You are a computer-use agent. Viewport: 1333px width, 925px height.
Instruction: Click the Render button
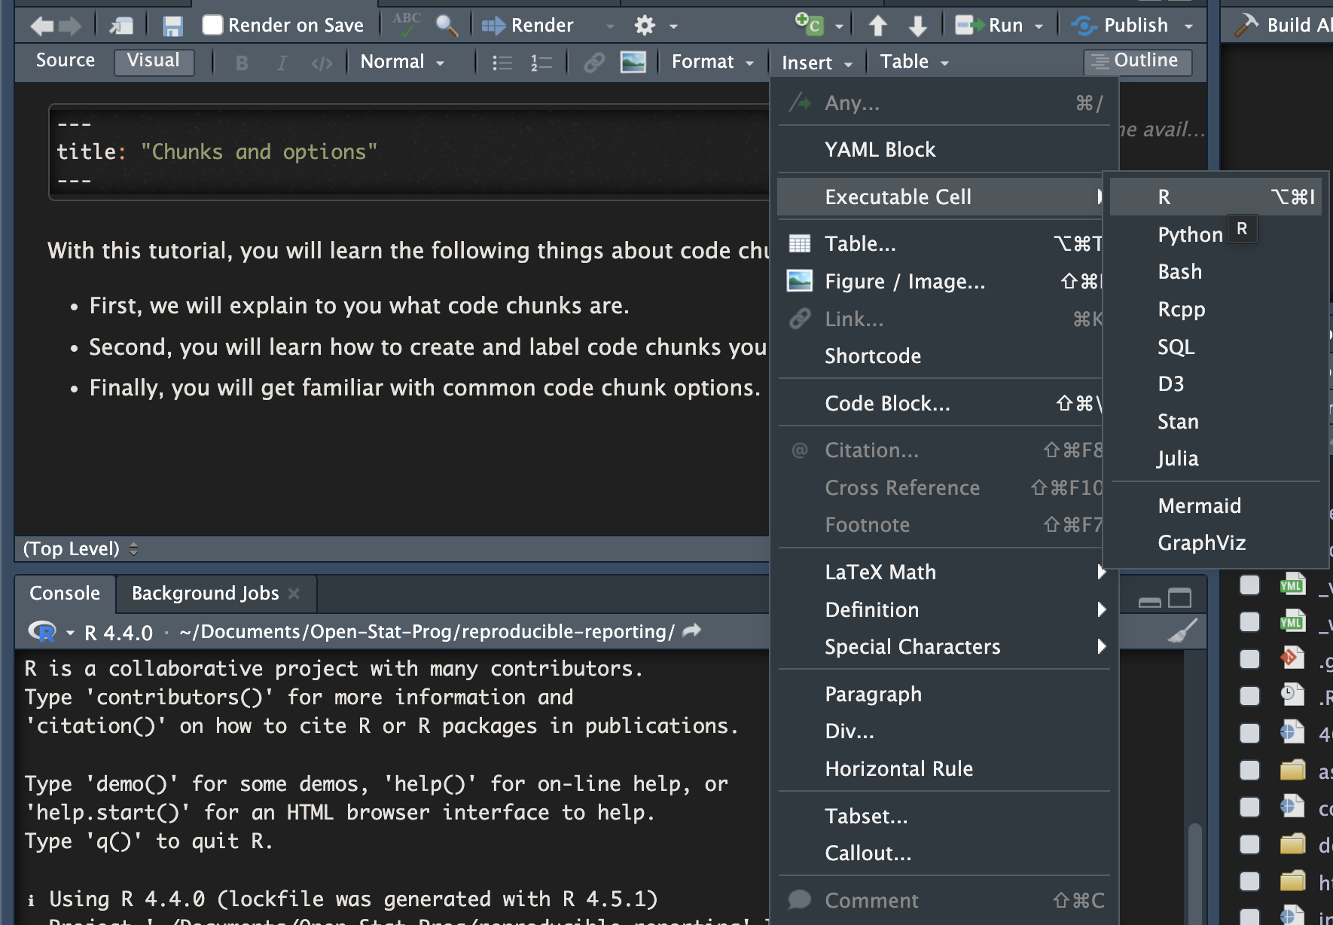[541, 26]
